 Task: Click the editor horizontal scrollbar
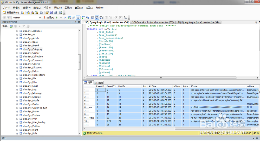coord(161,78)
